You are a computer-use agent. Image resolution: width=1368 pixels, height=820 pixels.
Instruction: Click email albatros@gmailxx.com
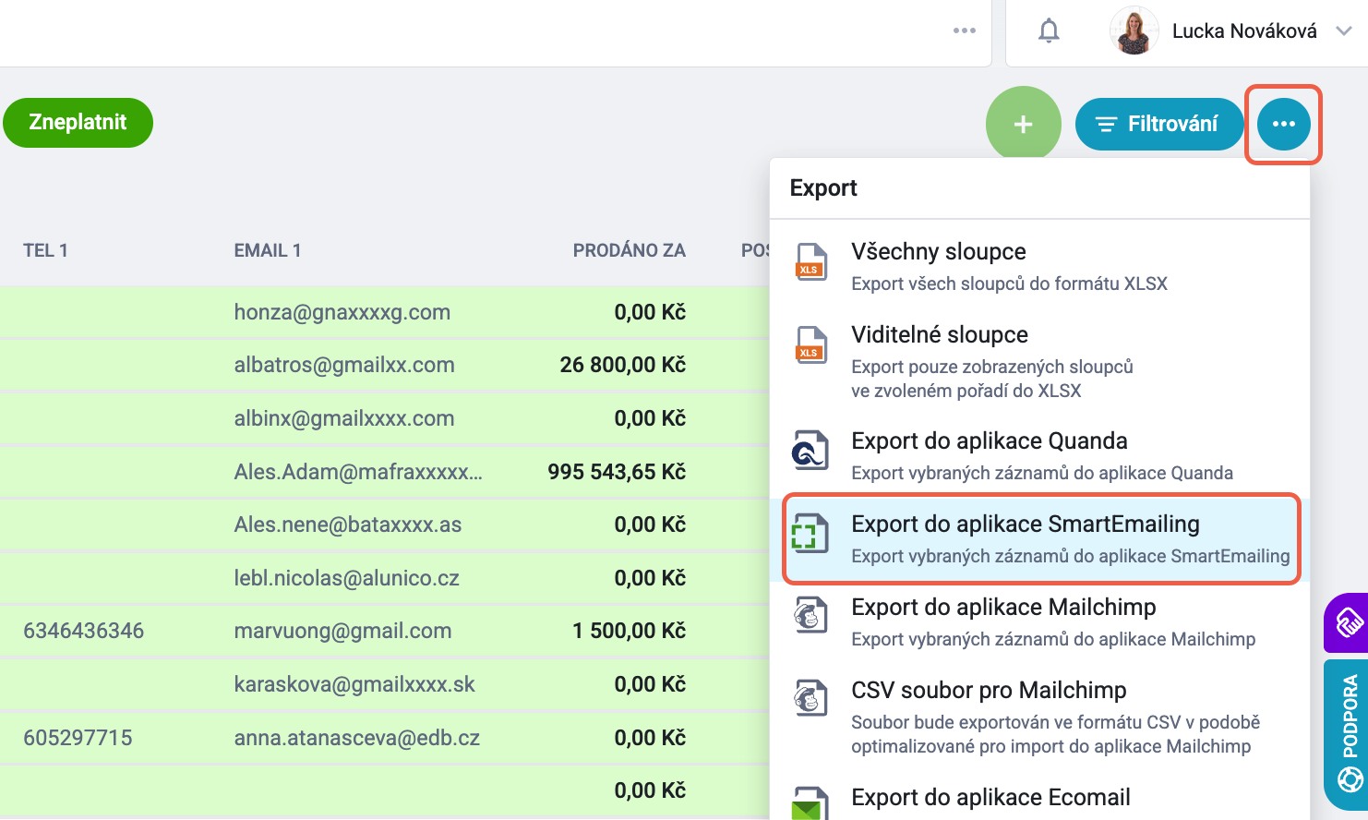pos(344,365)
